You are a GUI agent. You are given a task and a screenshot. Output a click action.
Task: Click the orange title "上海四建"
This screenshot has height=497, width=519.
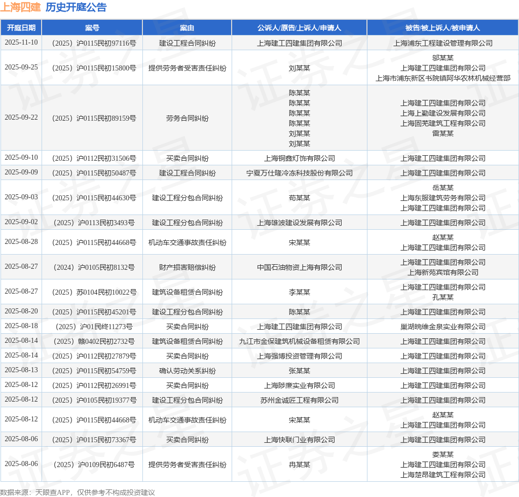pyautogui.click(x=20, y=7)
